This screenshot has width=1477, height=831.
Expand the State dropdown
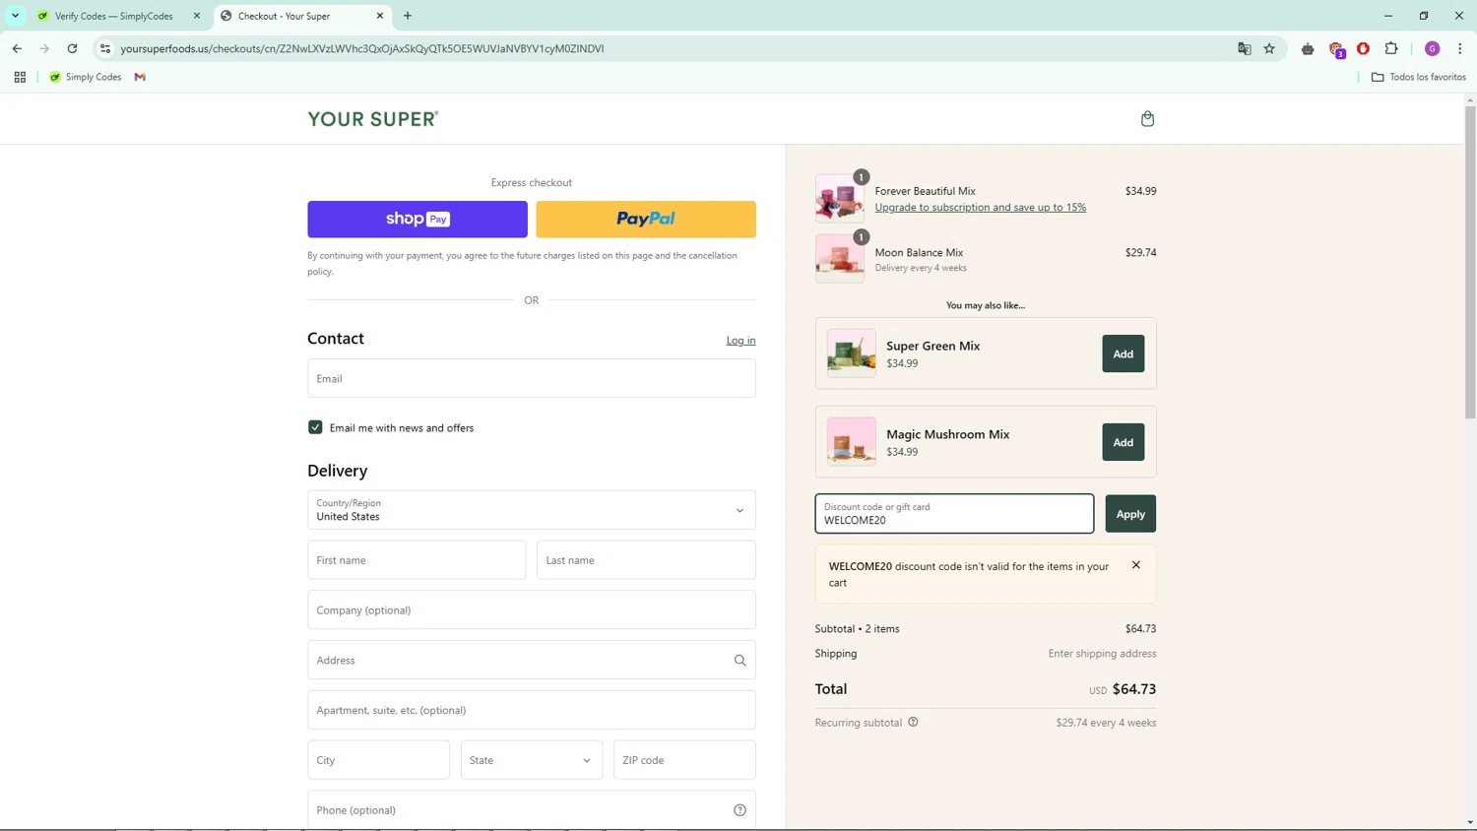532,760
